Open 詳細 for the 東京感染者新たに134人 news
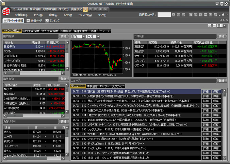 point(206,120)
